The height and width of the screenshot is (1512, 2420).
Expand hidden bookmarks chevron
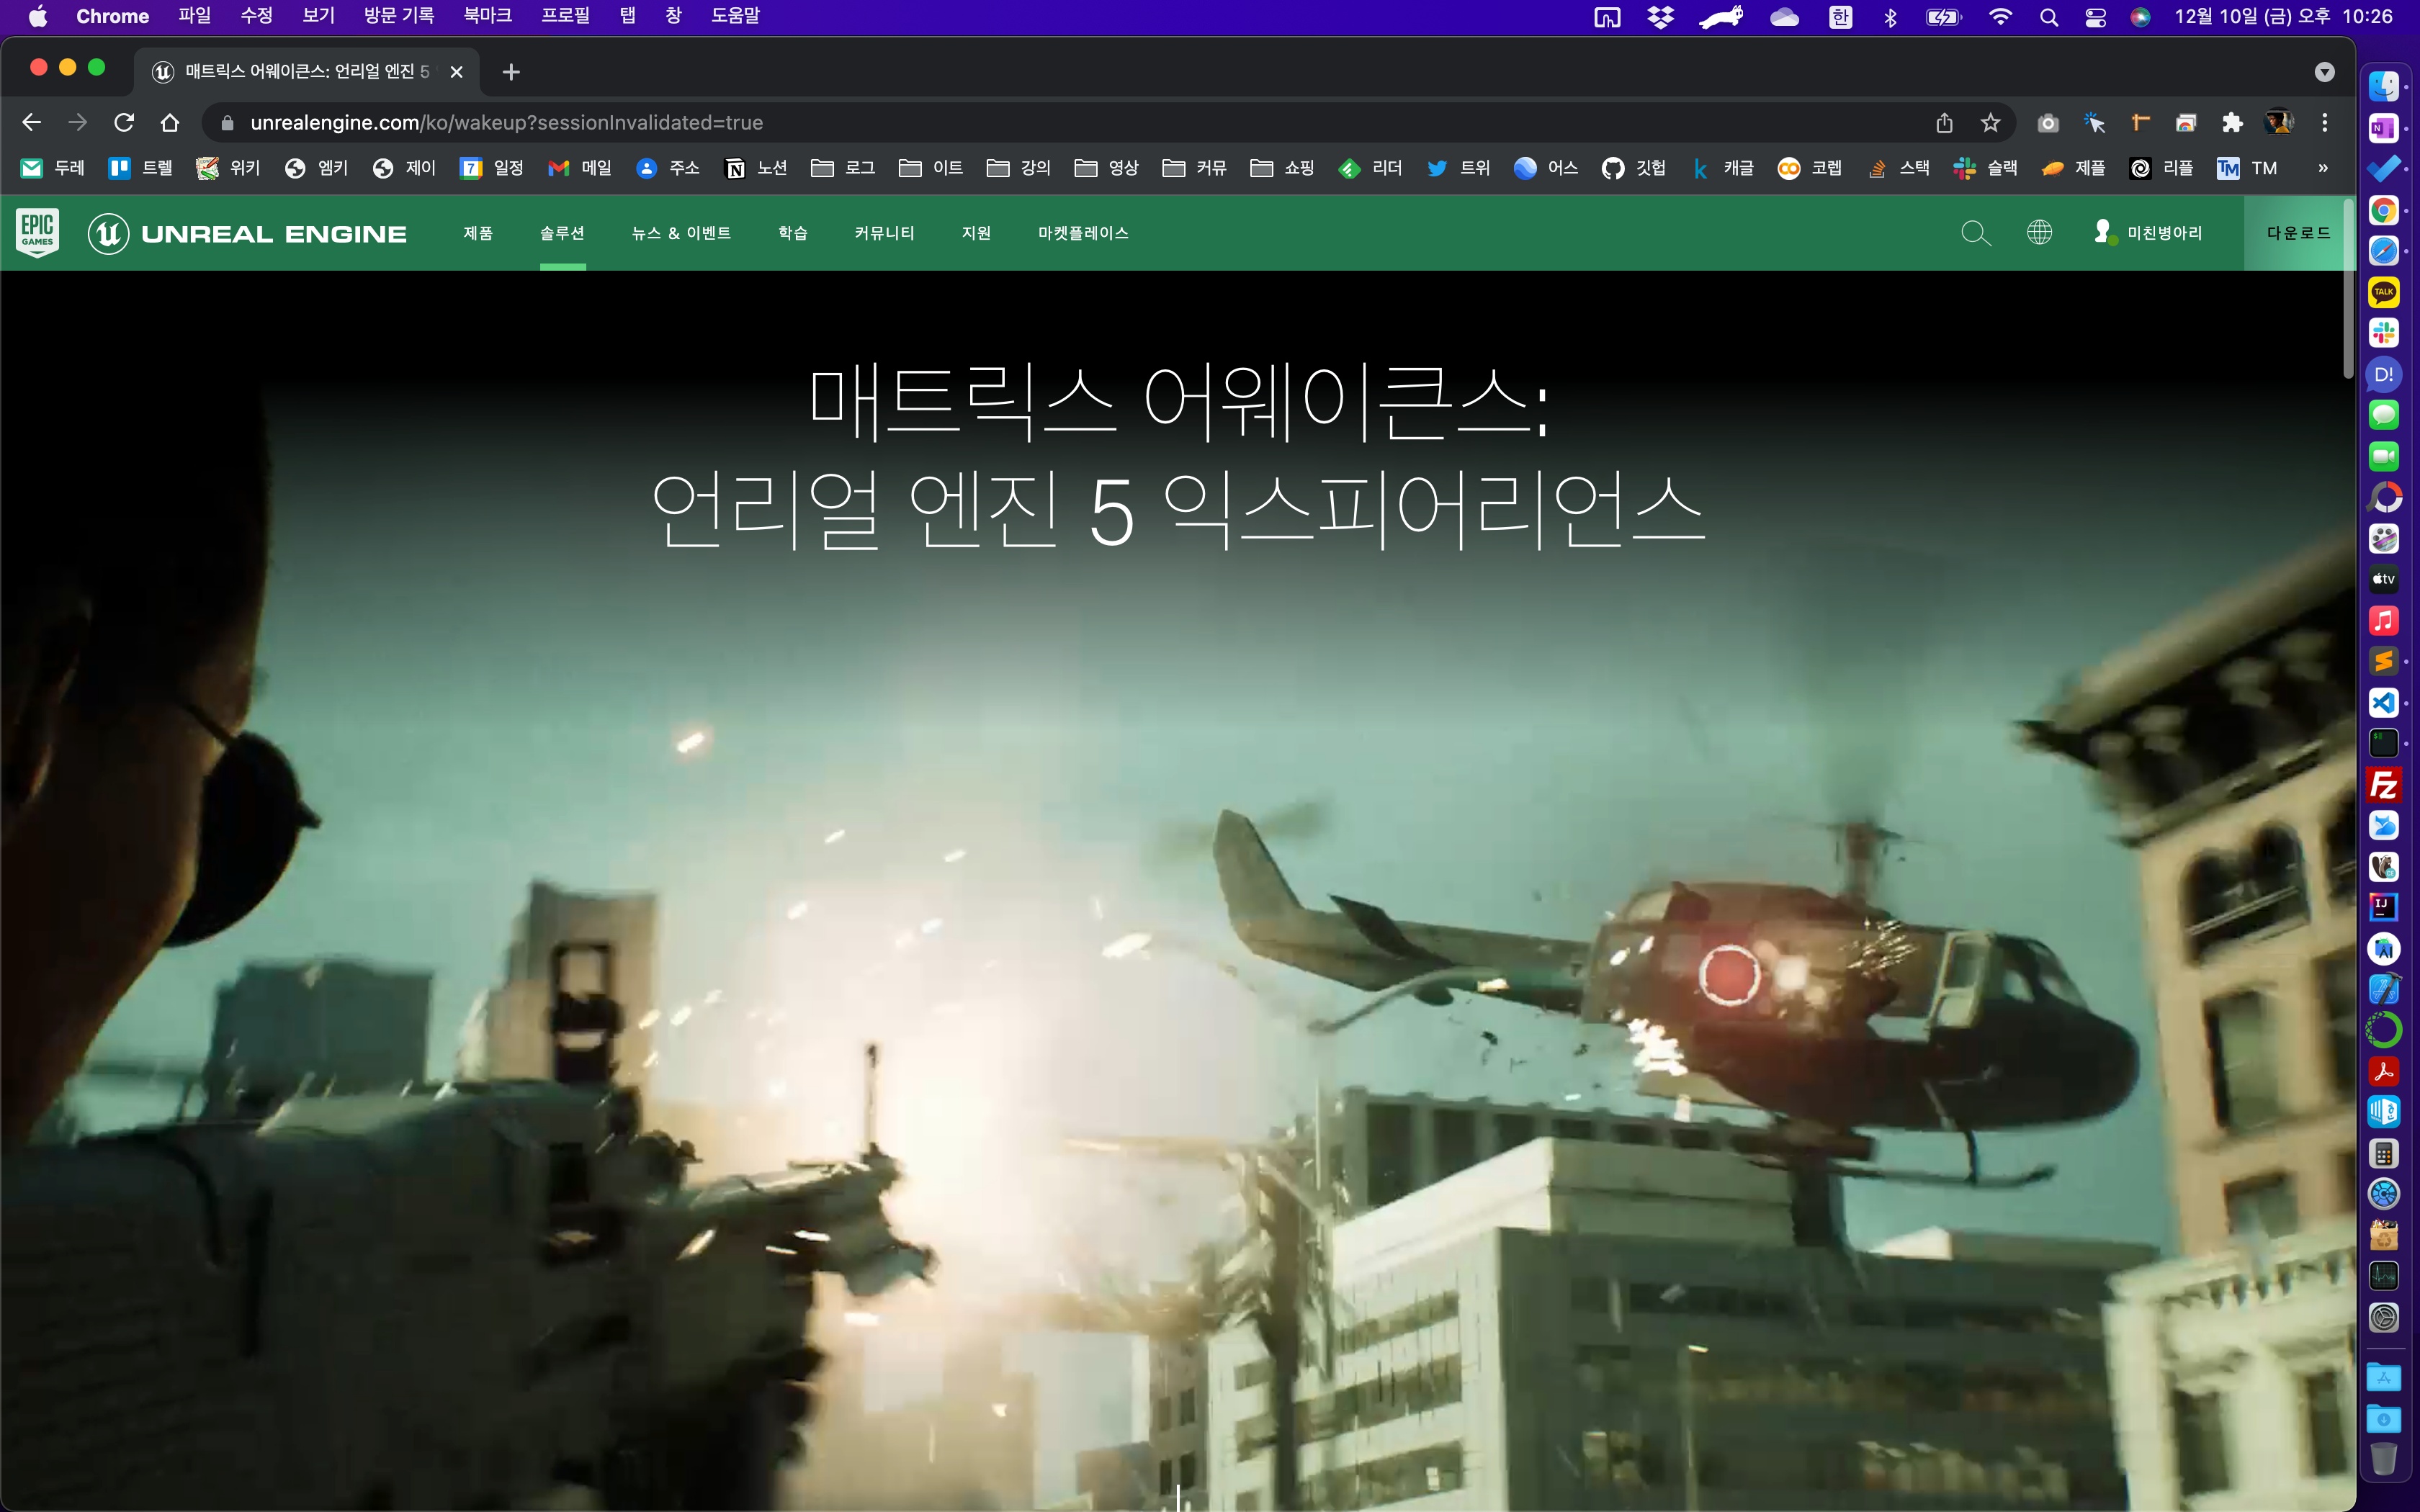coord(2322,168)
